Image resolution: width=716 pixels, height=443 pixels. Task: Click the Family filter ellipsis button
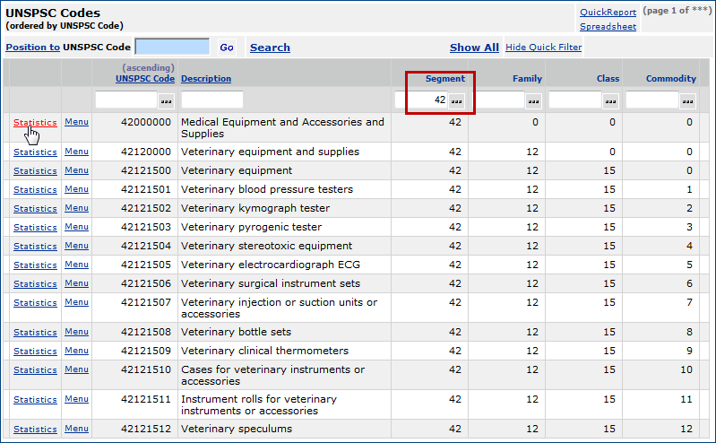pyautogui.click(x=534, y=100)
